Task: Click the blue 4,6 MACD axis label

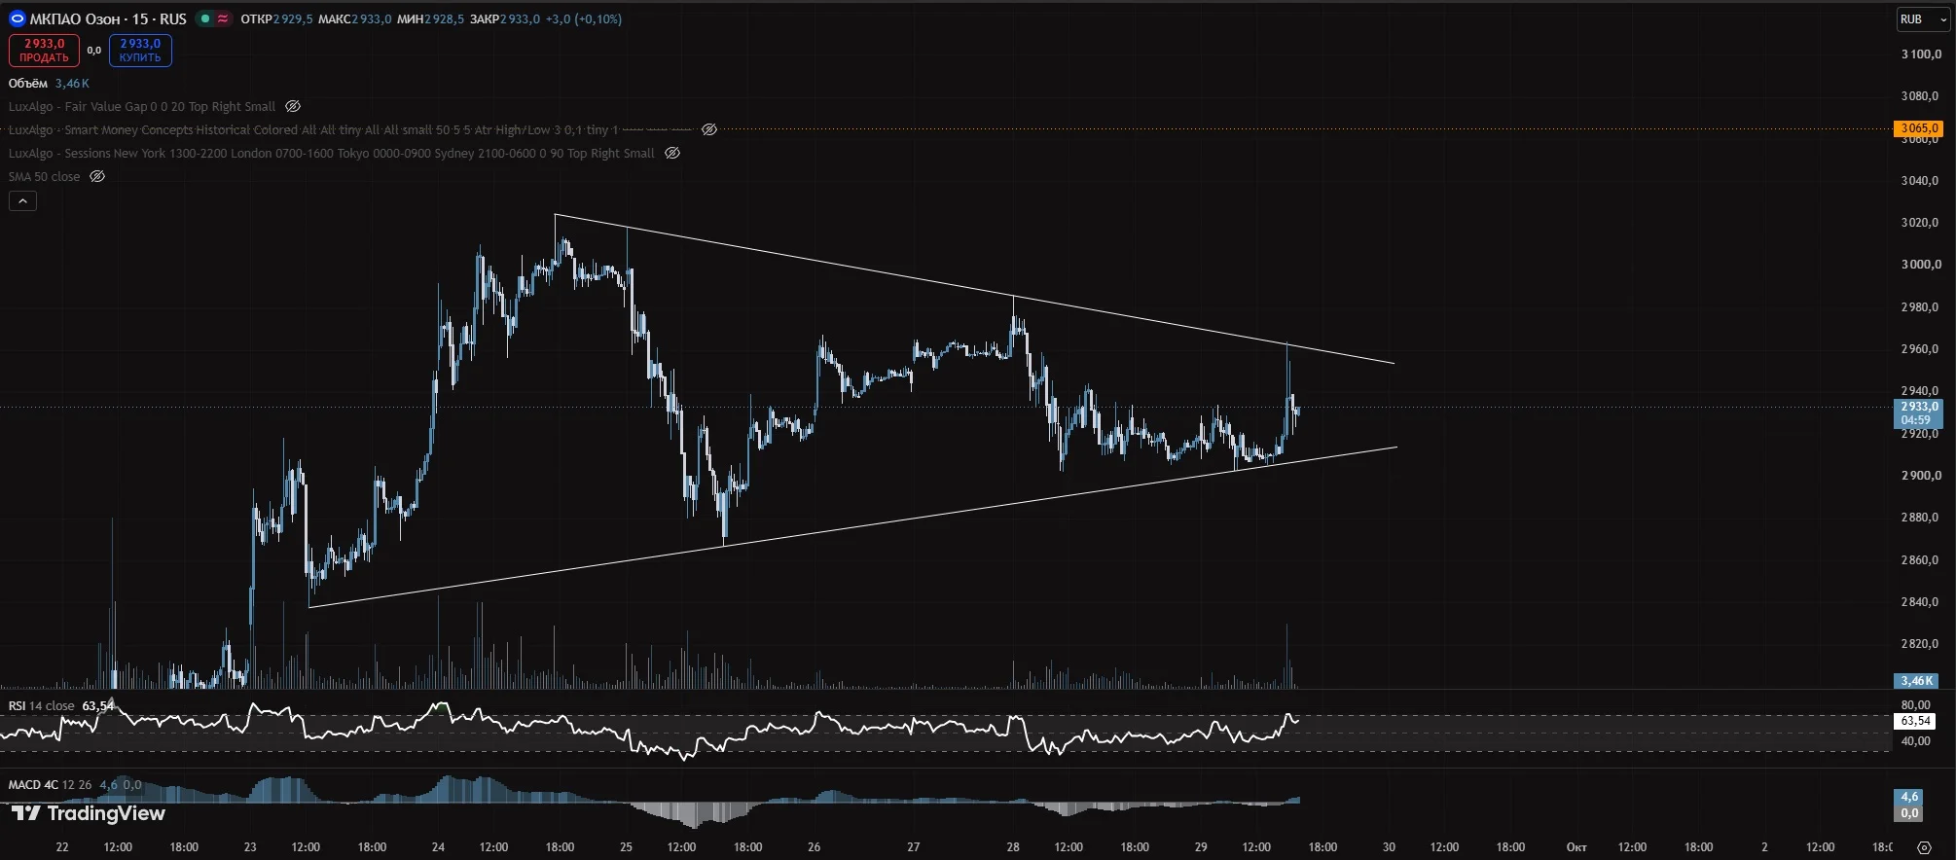Action: (1909, 797)
